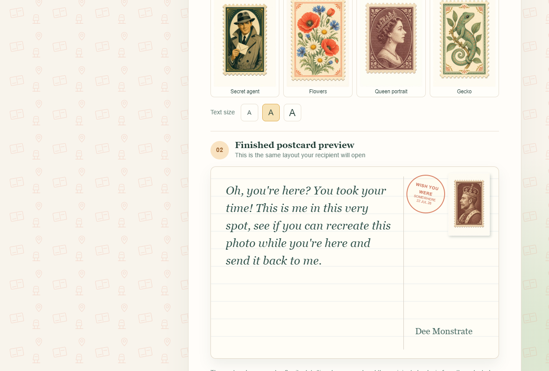This screenshot has height=371, width=549.
Task: Click the Queen portrait caption text
Action: [391, 92]
